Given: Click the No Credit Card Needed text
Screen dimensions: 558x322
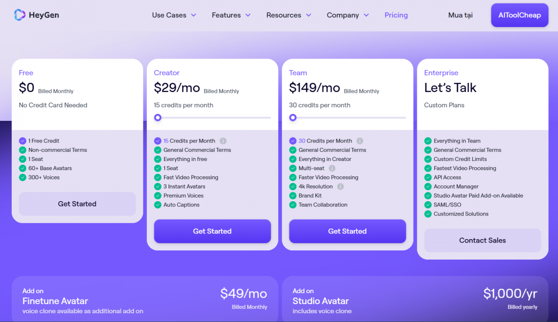Looking at the screenshot, I should click(53, 105).
